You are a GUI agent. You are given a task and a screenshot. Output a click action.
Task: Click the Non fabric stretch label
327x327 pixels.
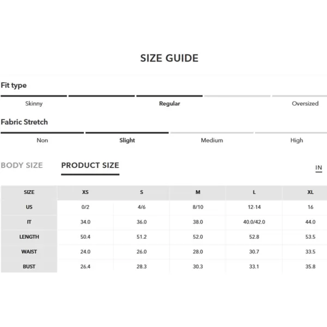click(x=43, y=141)
